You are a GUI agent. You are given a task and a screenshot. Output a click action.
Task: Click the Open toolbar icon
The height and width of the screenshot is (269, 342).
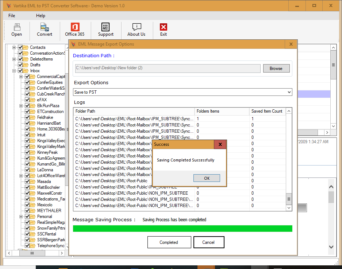17,27
